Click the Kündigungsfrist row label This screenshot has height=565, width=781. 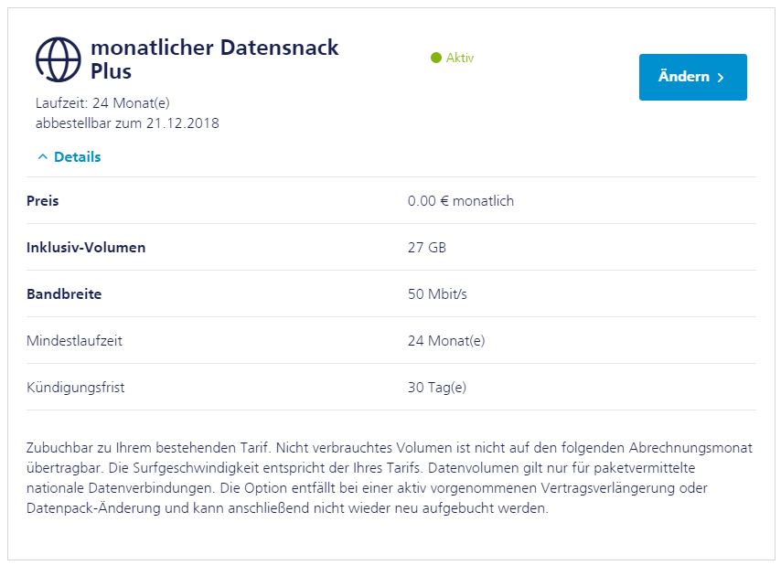(x=75, y=388)
